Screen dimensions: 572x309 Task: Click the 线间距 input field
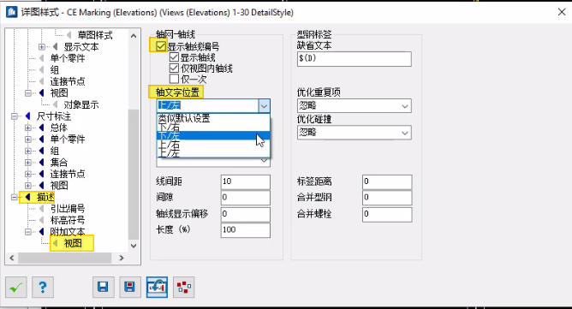245,181
